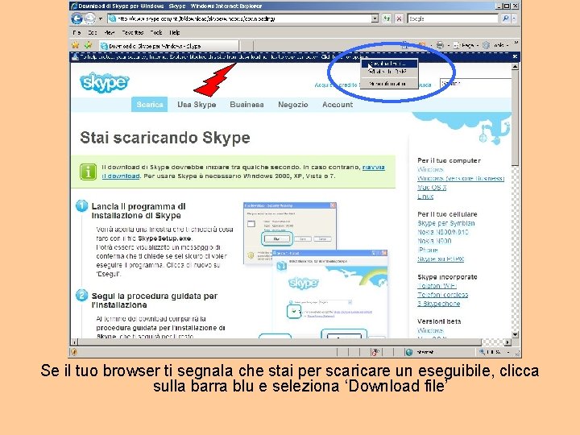Click the horizontal scrollbar left arrow
580x435 pixels.
tap(74, 342)
